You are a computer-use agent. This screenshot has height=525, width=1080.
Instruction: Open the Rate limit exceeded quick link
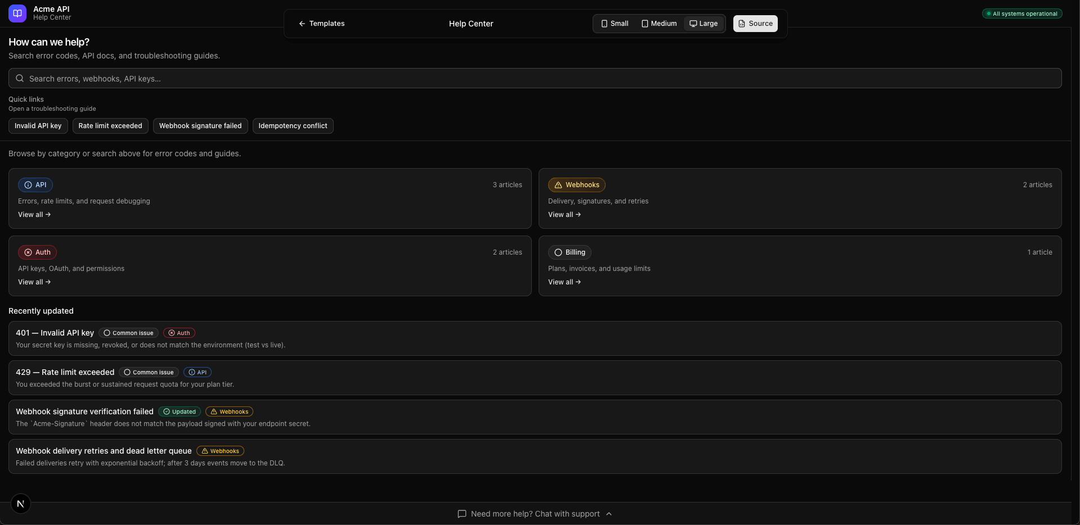click(110, 126)
